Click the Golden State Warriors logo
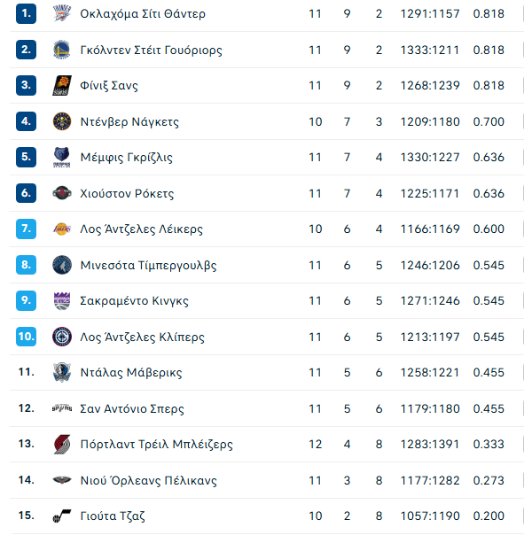This screenshot has width=524, height=543. point(62,50)
